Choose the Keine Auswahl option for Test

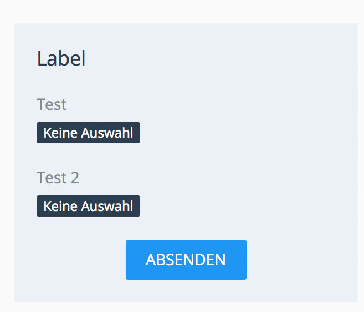[x=88, y=133]
